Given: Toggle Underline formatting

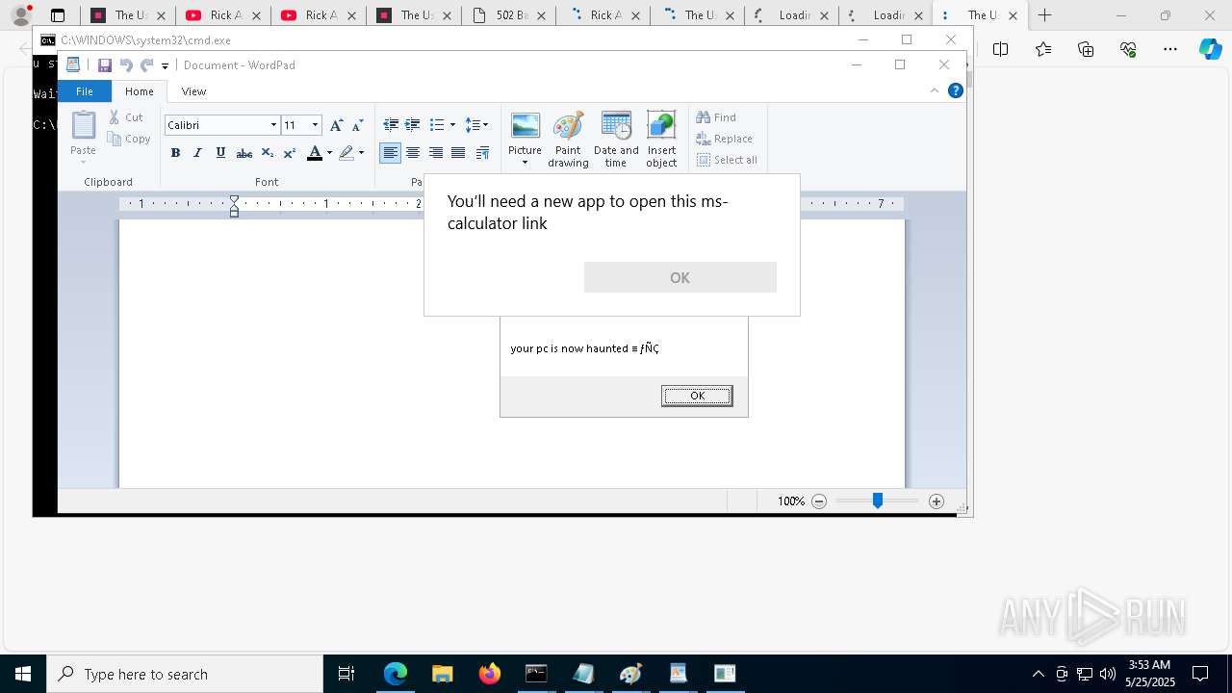Looking at the screenshot, I should click(x=220, y=153).
